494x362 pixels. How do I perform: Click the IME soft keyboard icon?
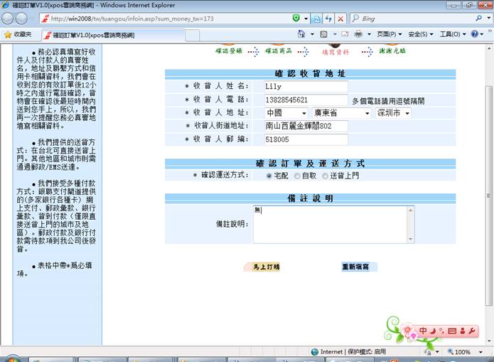[451, 331]
